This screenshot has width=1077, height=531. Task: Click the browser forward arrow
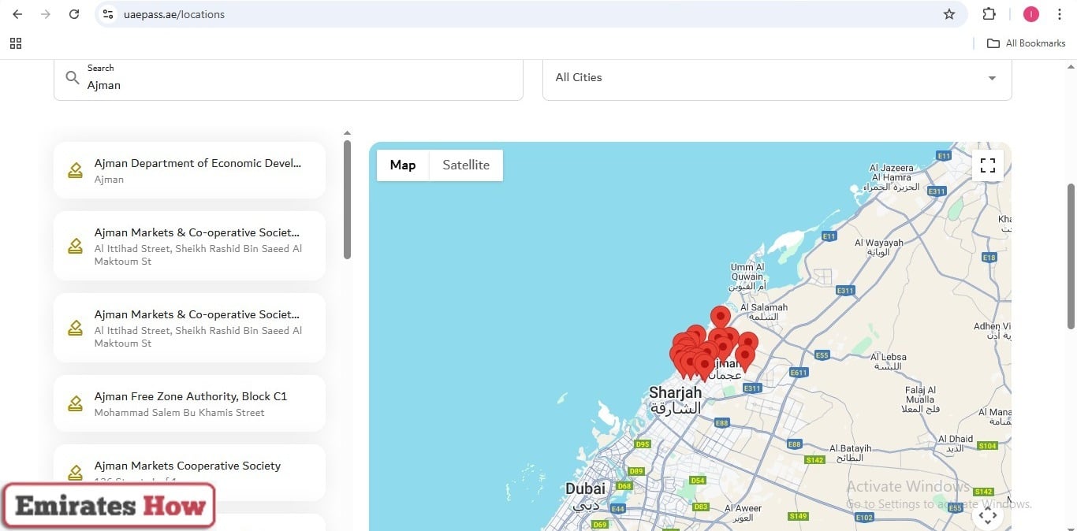pyautogui.click(x=46, y=14)
